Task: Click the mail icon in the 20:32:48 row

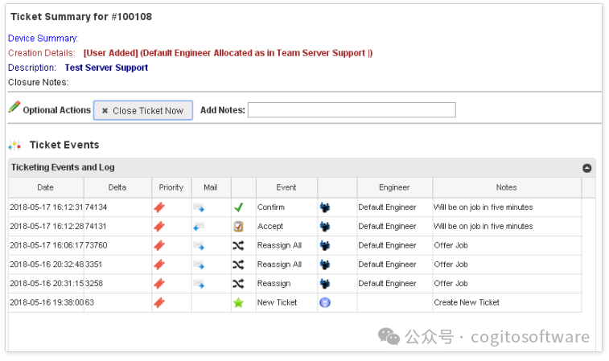Action: [x=199, y=265]
